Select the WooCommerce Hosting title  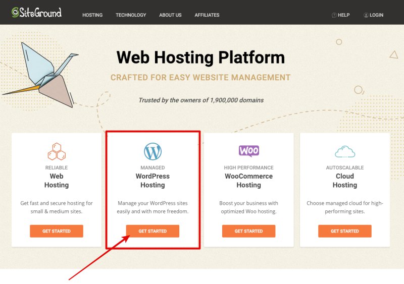pos(248,181)
